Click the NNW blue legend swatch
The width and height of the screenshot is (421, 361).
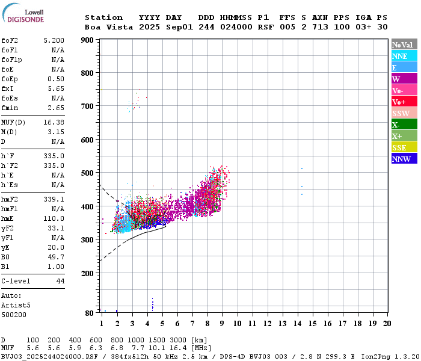404,158
